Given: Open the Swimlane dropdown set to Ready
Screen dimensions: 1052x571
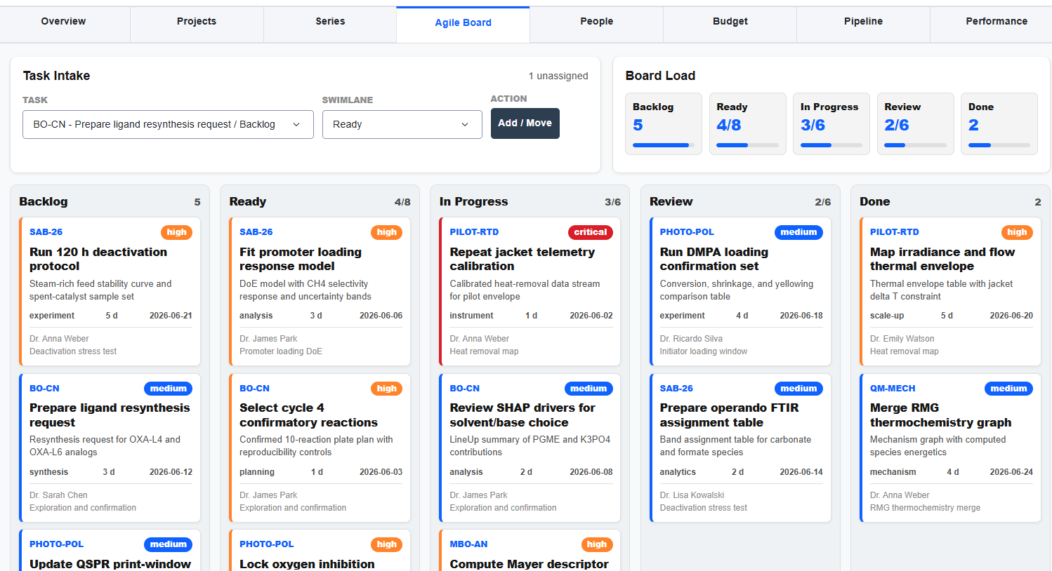Looking at the screenshot, I should click(x=402, y=124).
